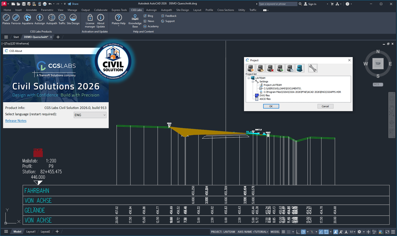Undo the last action in Quick Access toolbar
The height and width of the screenshot is (236, 397).
coord(50,4)
